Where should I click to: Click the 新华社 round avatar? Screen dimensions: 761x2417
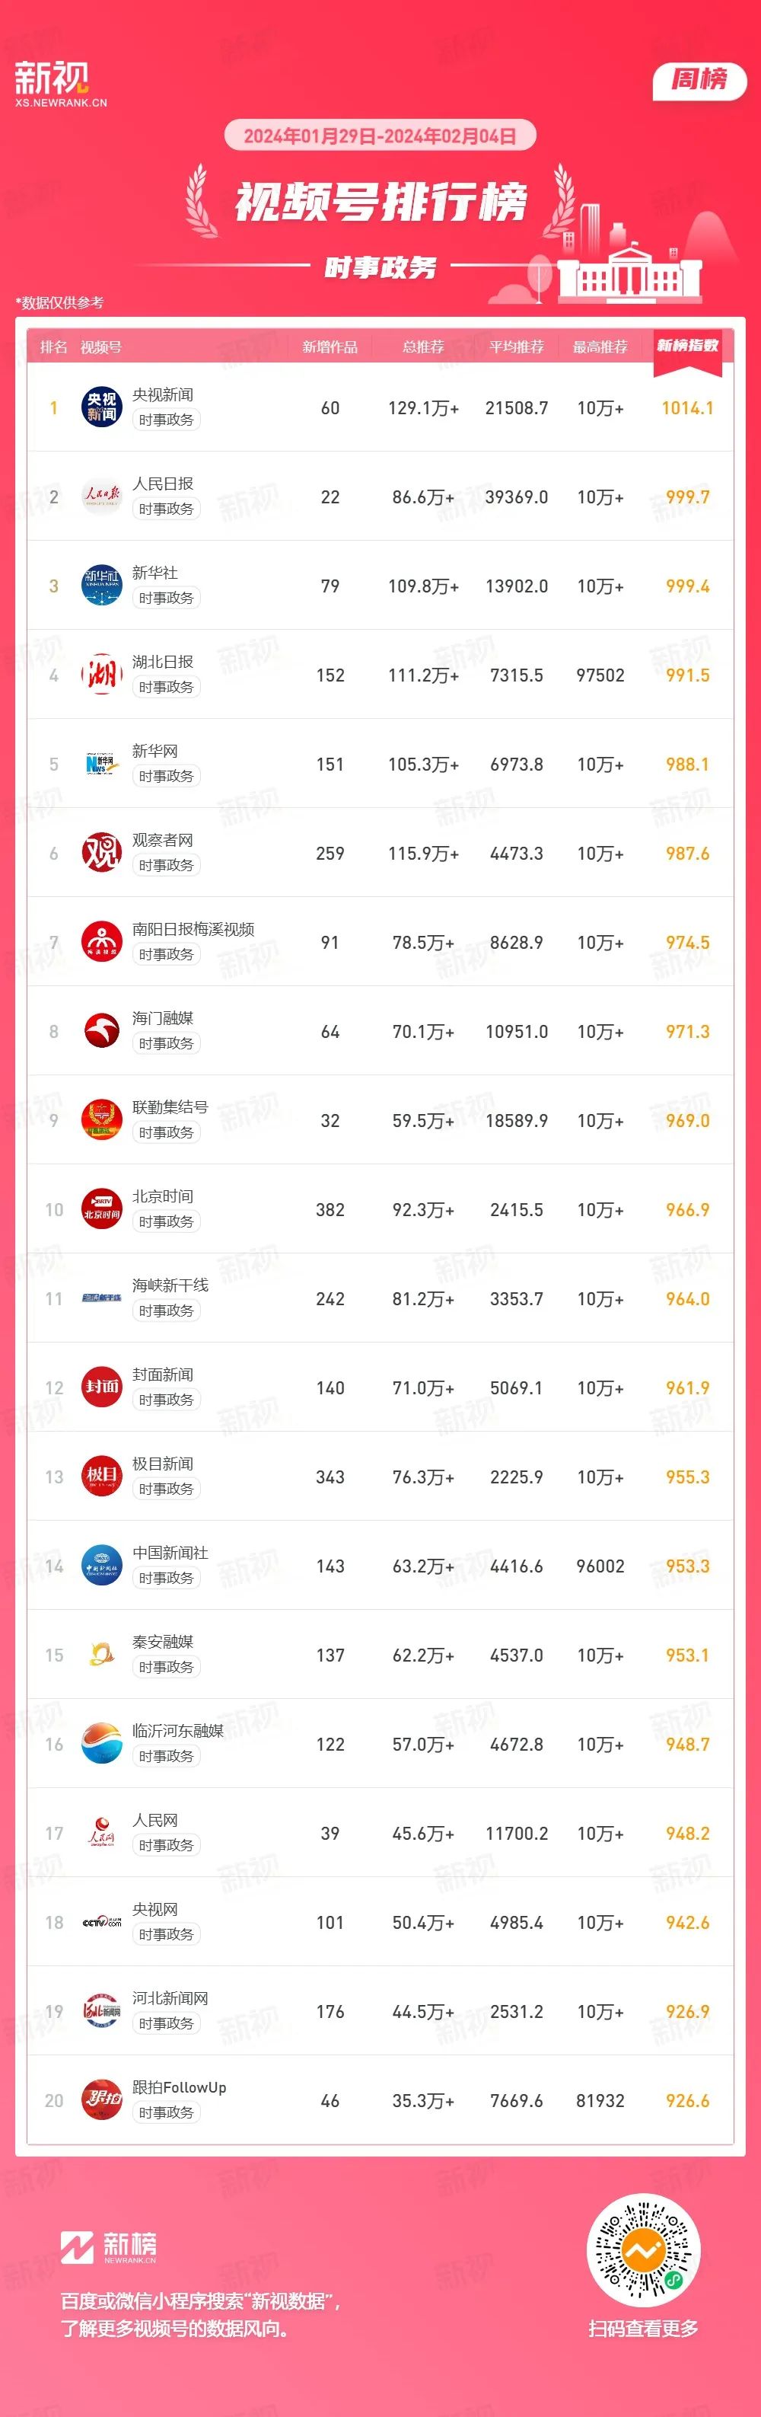[x=101, y=586]
